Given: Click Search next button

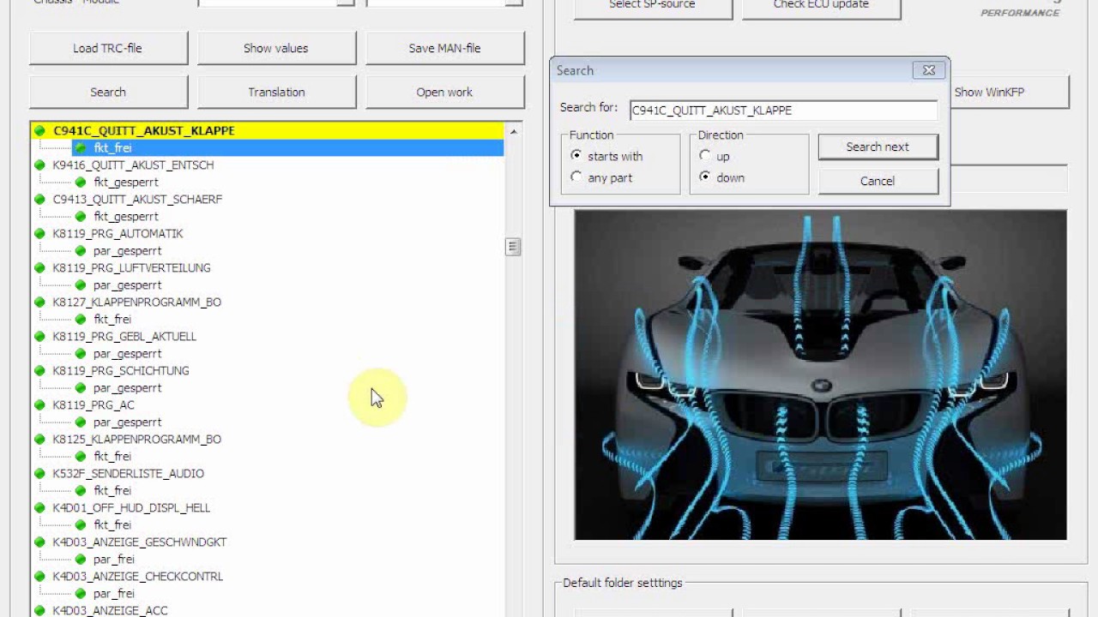Looking at the screenshot, I should [x=878, y=147].
